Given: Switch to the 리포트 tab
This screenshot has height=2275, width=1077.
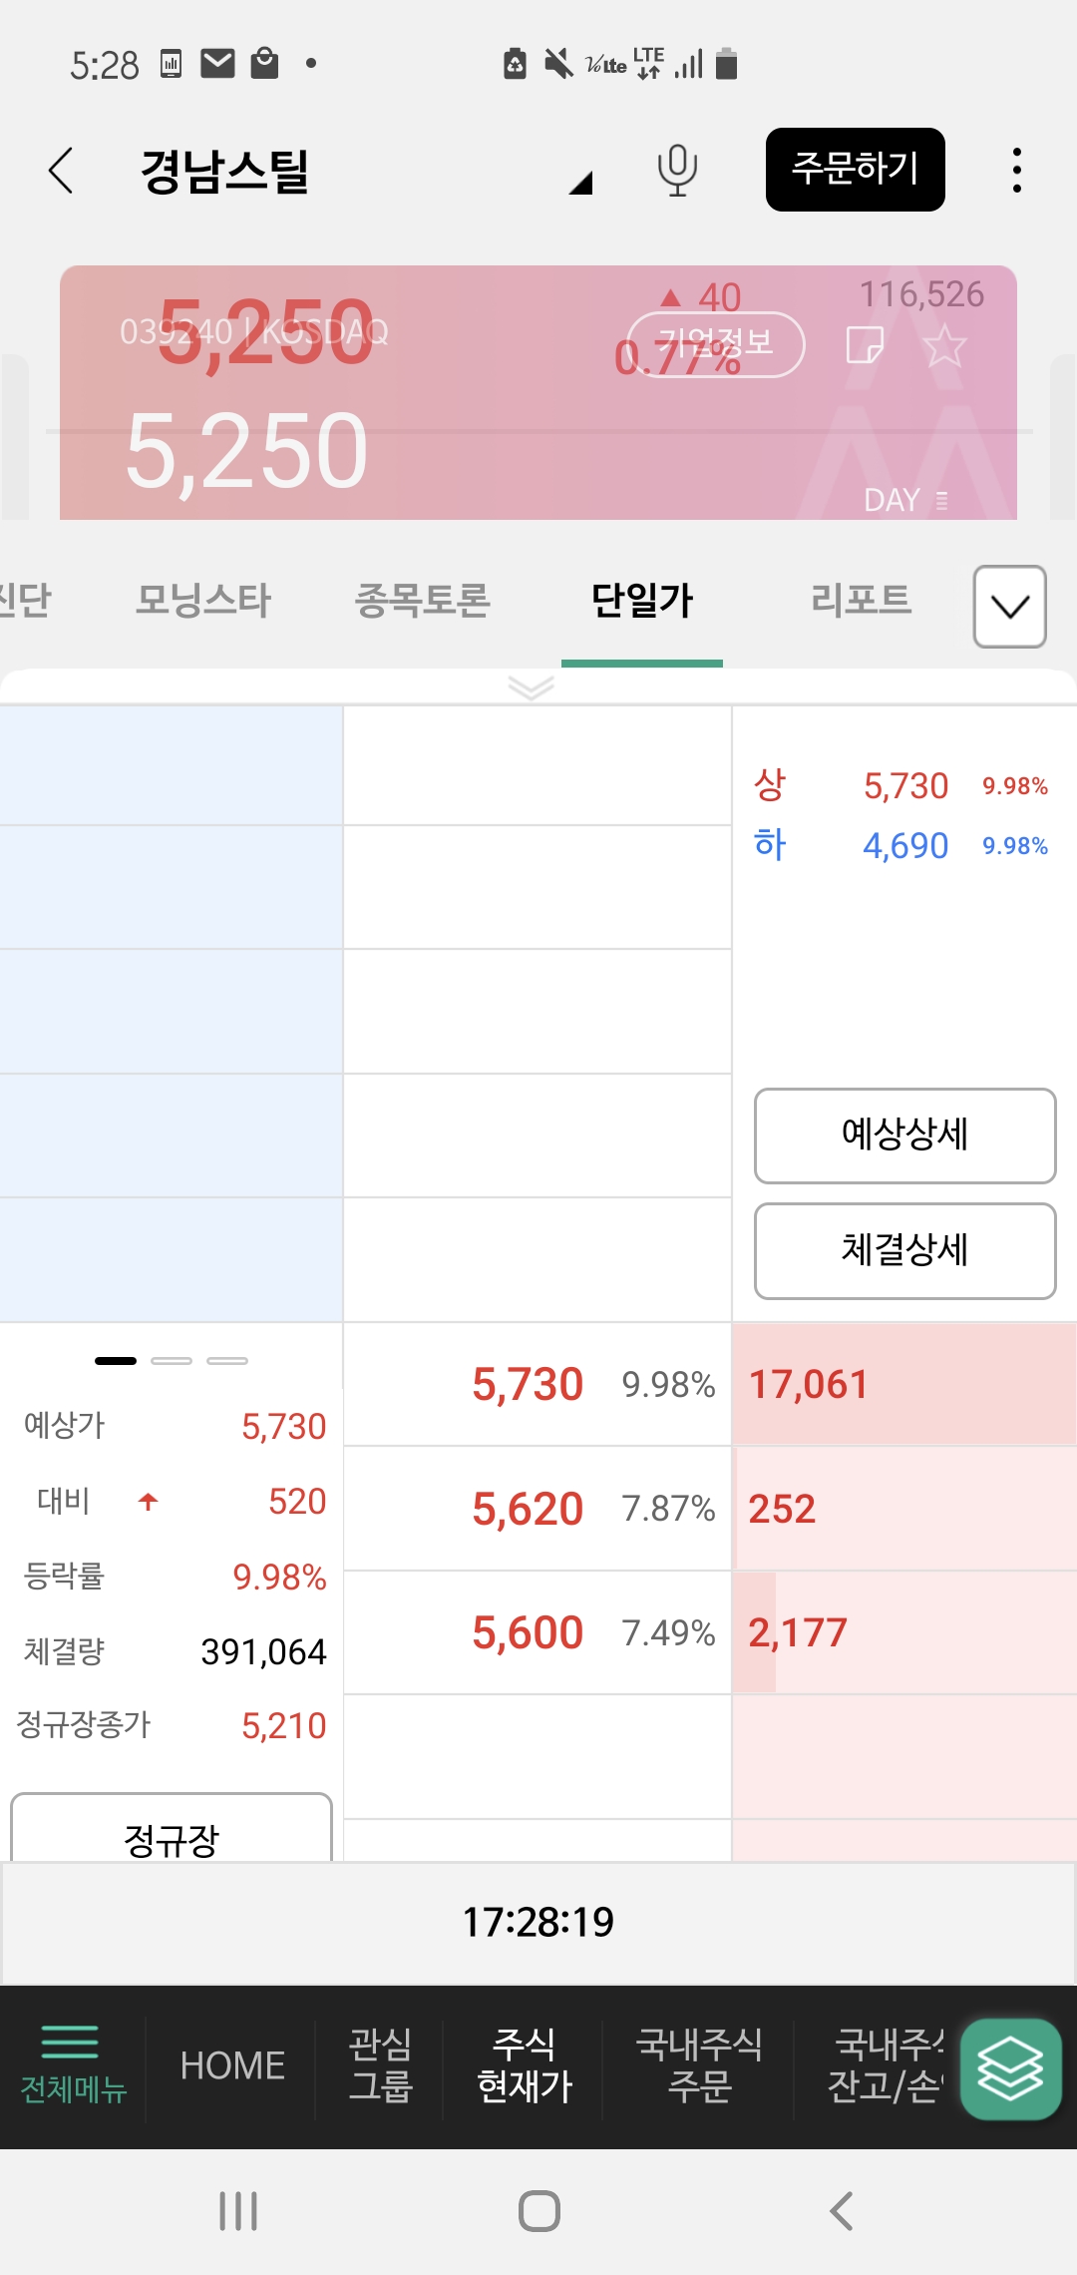Looking at the screenshot, I should coord(861,601).
